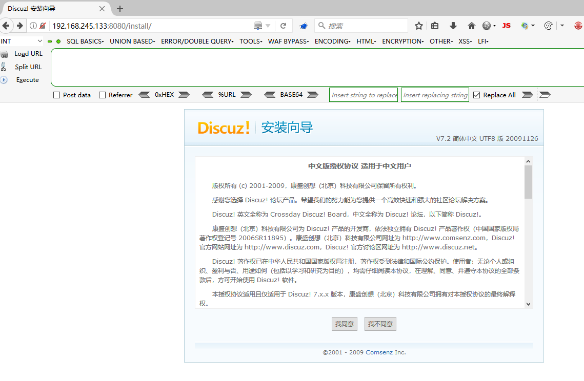Click the right arrow after BASE64
The image size is (584, 381).
point(312,95)
